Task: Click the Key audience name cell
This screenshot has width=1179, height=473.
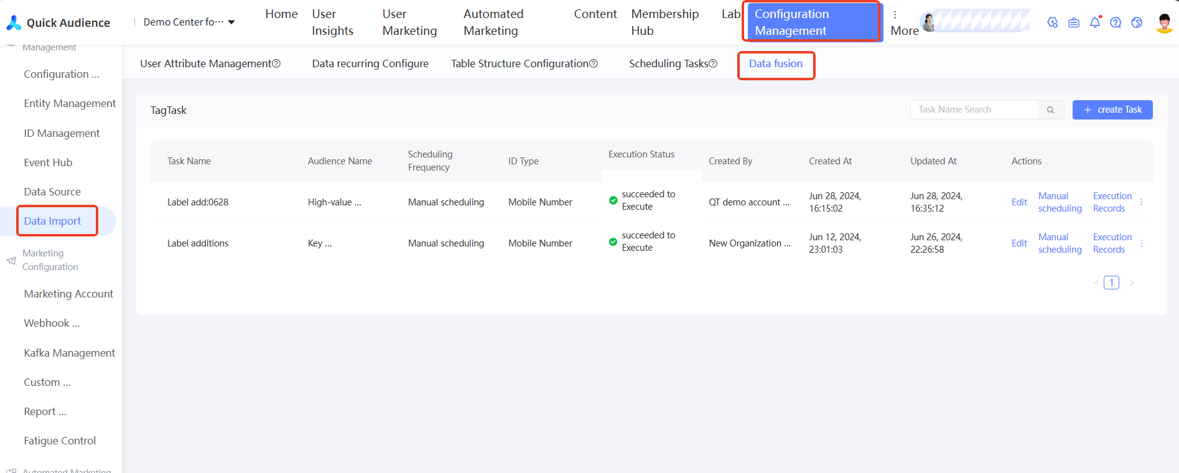Action: tap(320, 243)
